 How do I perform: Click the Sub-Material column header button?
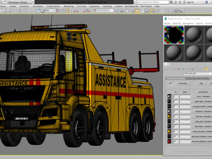(x=203, y=92)
